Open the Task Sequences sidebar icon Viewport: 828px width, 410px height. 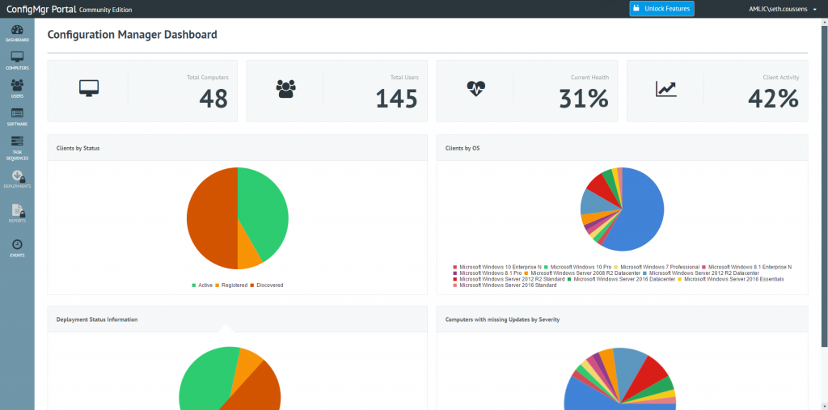pos(17,148)
